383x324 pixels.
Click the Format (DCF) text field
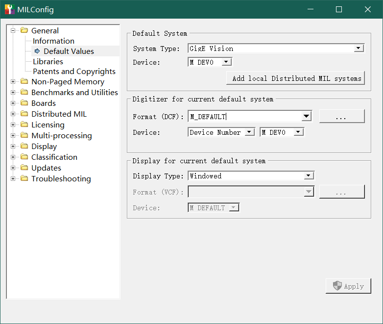pos(245,116)
